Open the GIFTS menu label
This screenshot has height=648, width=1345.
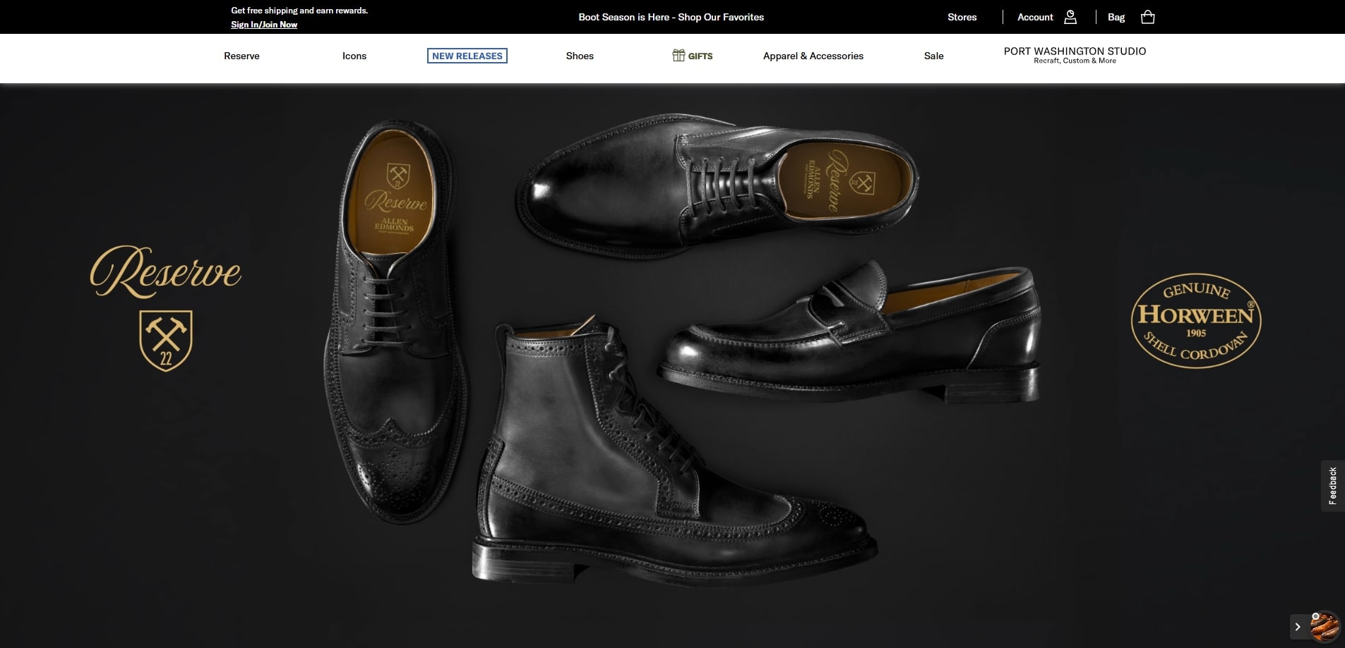(700, 56)
